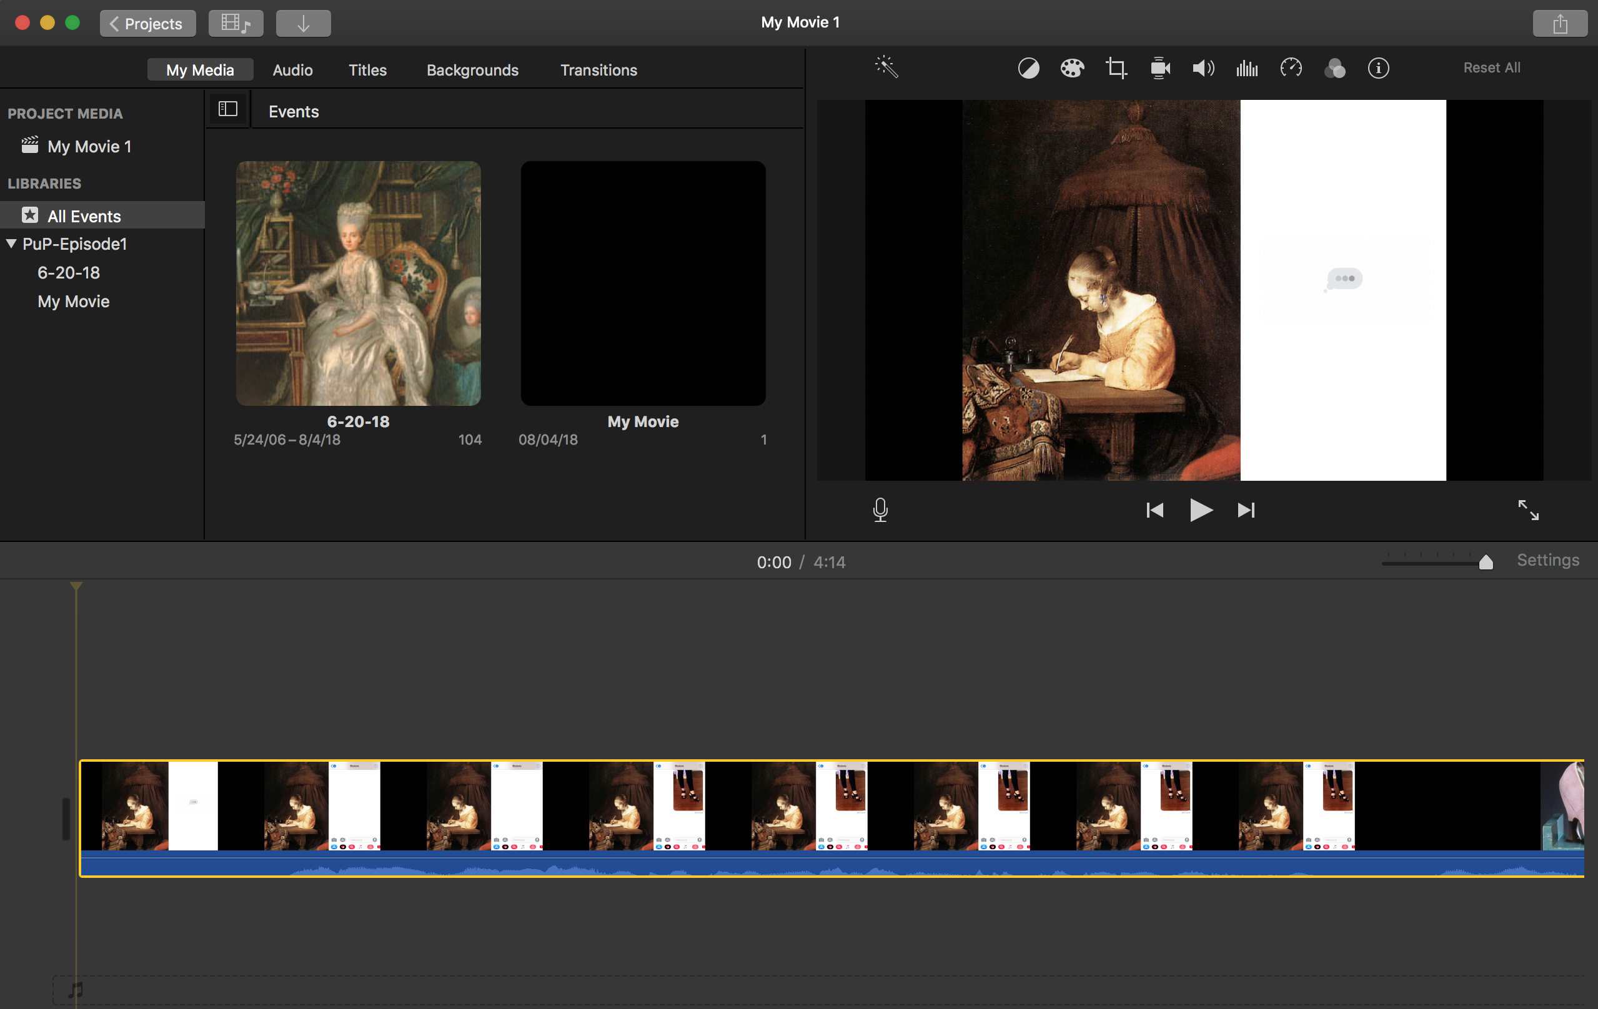Go back to Projects
The image size is (1598, 1009).
(147, 24)
